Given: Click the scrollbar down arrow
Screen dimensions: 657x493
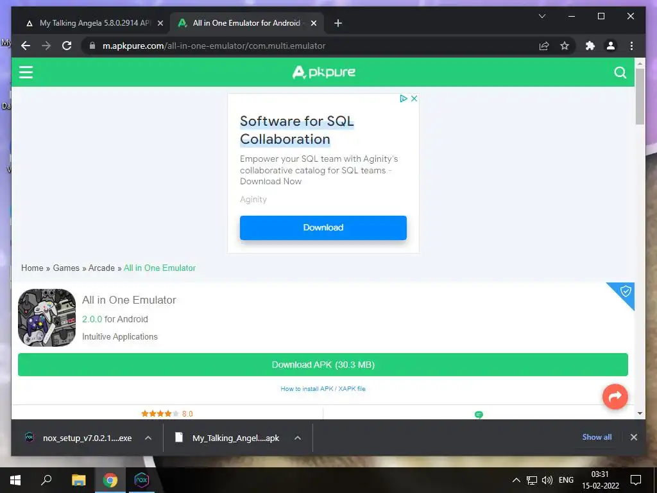Looking at the screenshot, I should (640, 413).
